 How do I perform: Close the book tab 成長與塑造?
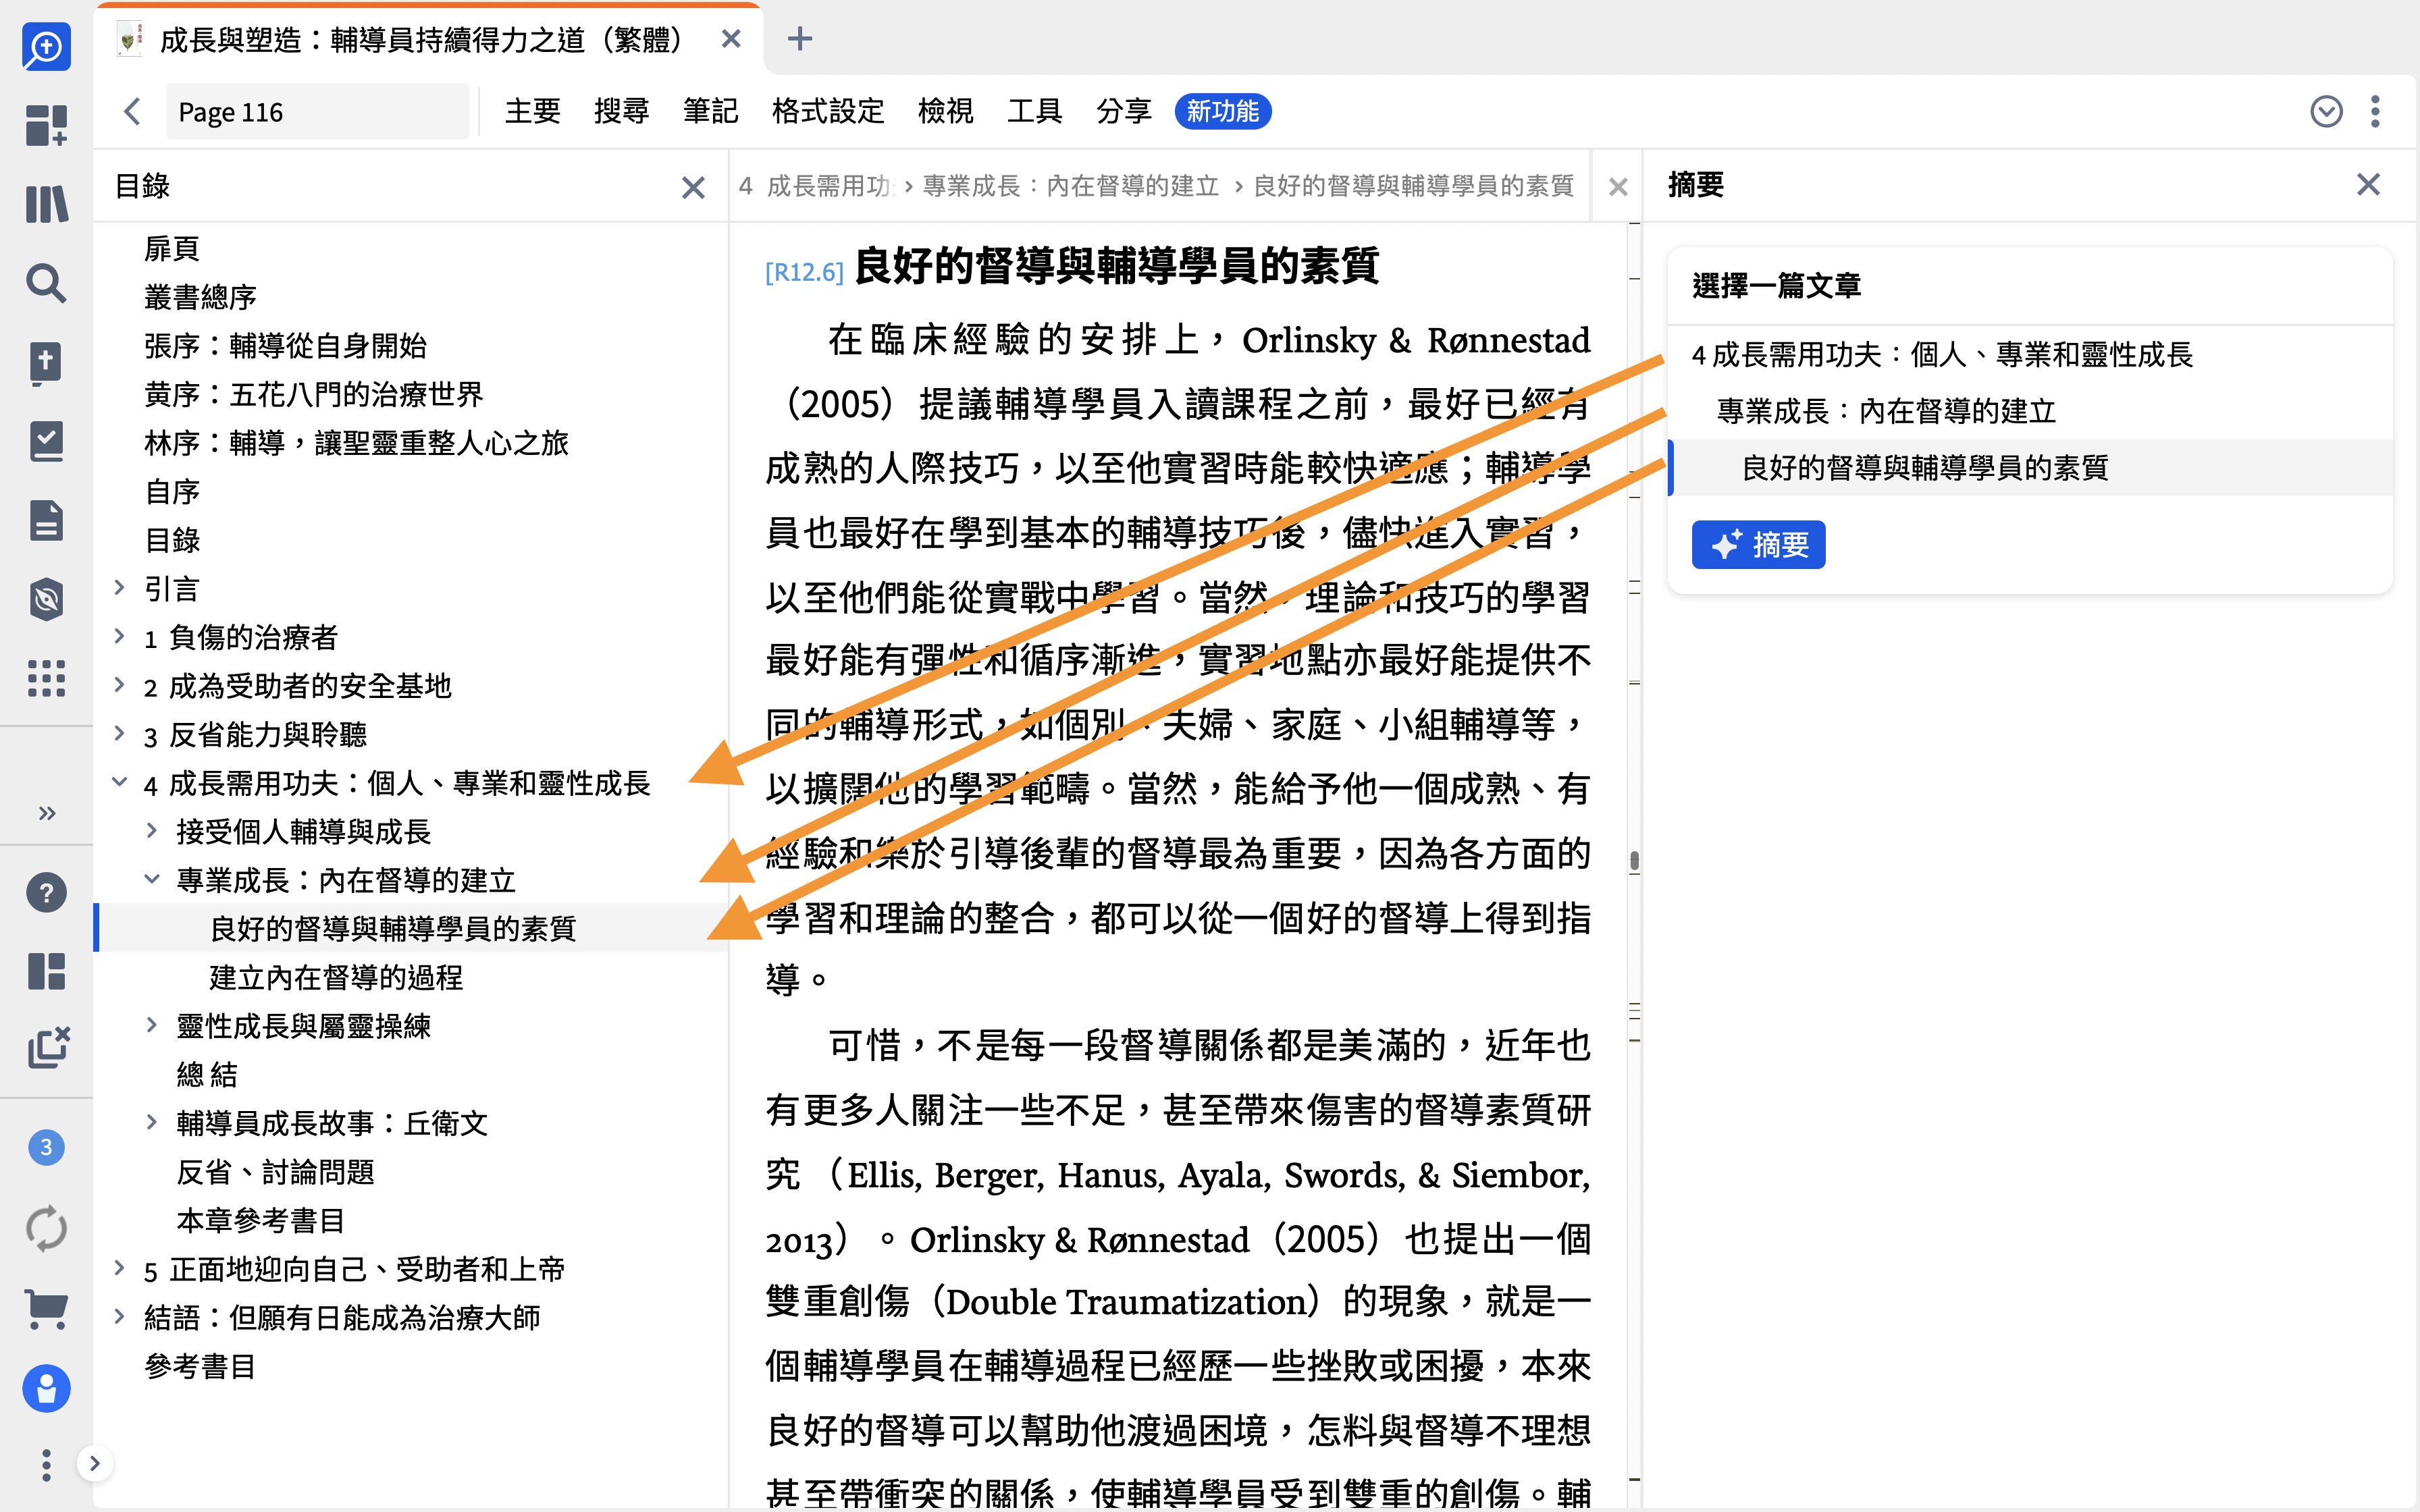[731, 39]
